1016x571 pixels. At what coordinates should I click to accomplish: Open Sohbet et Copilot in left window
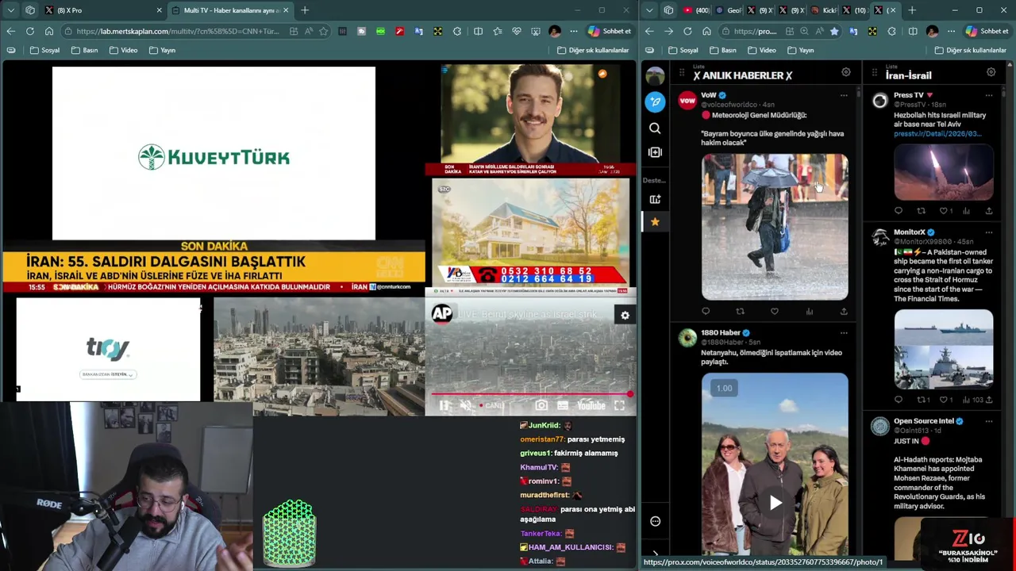[609, 31]
